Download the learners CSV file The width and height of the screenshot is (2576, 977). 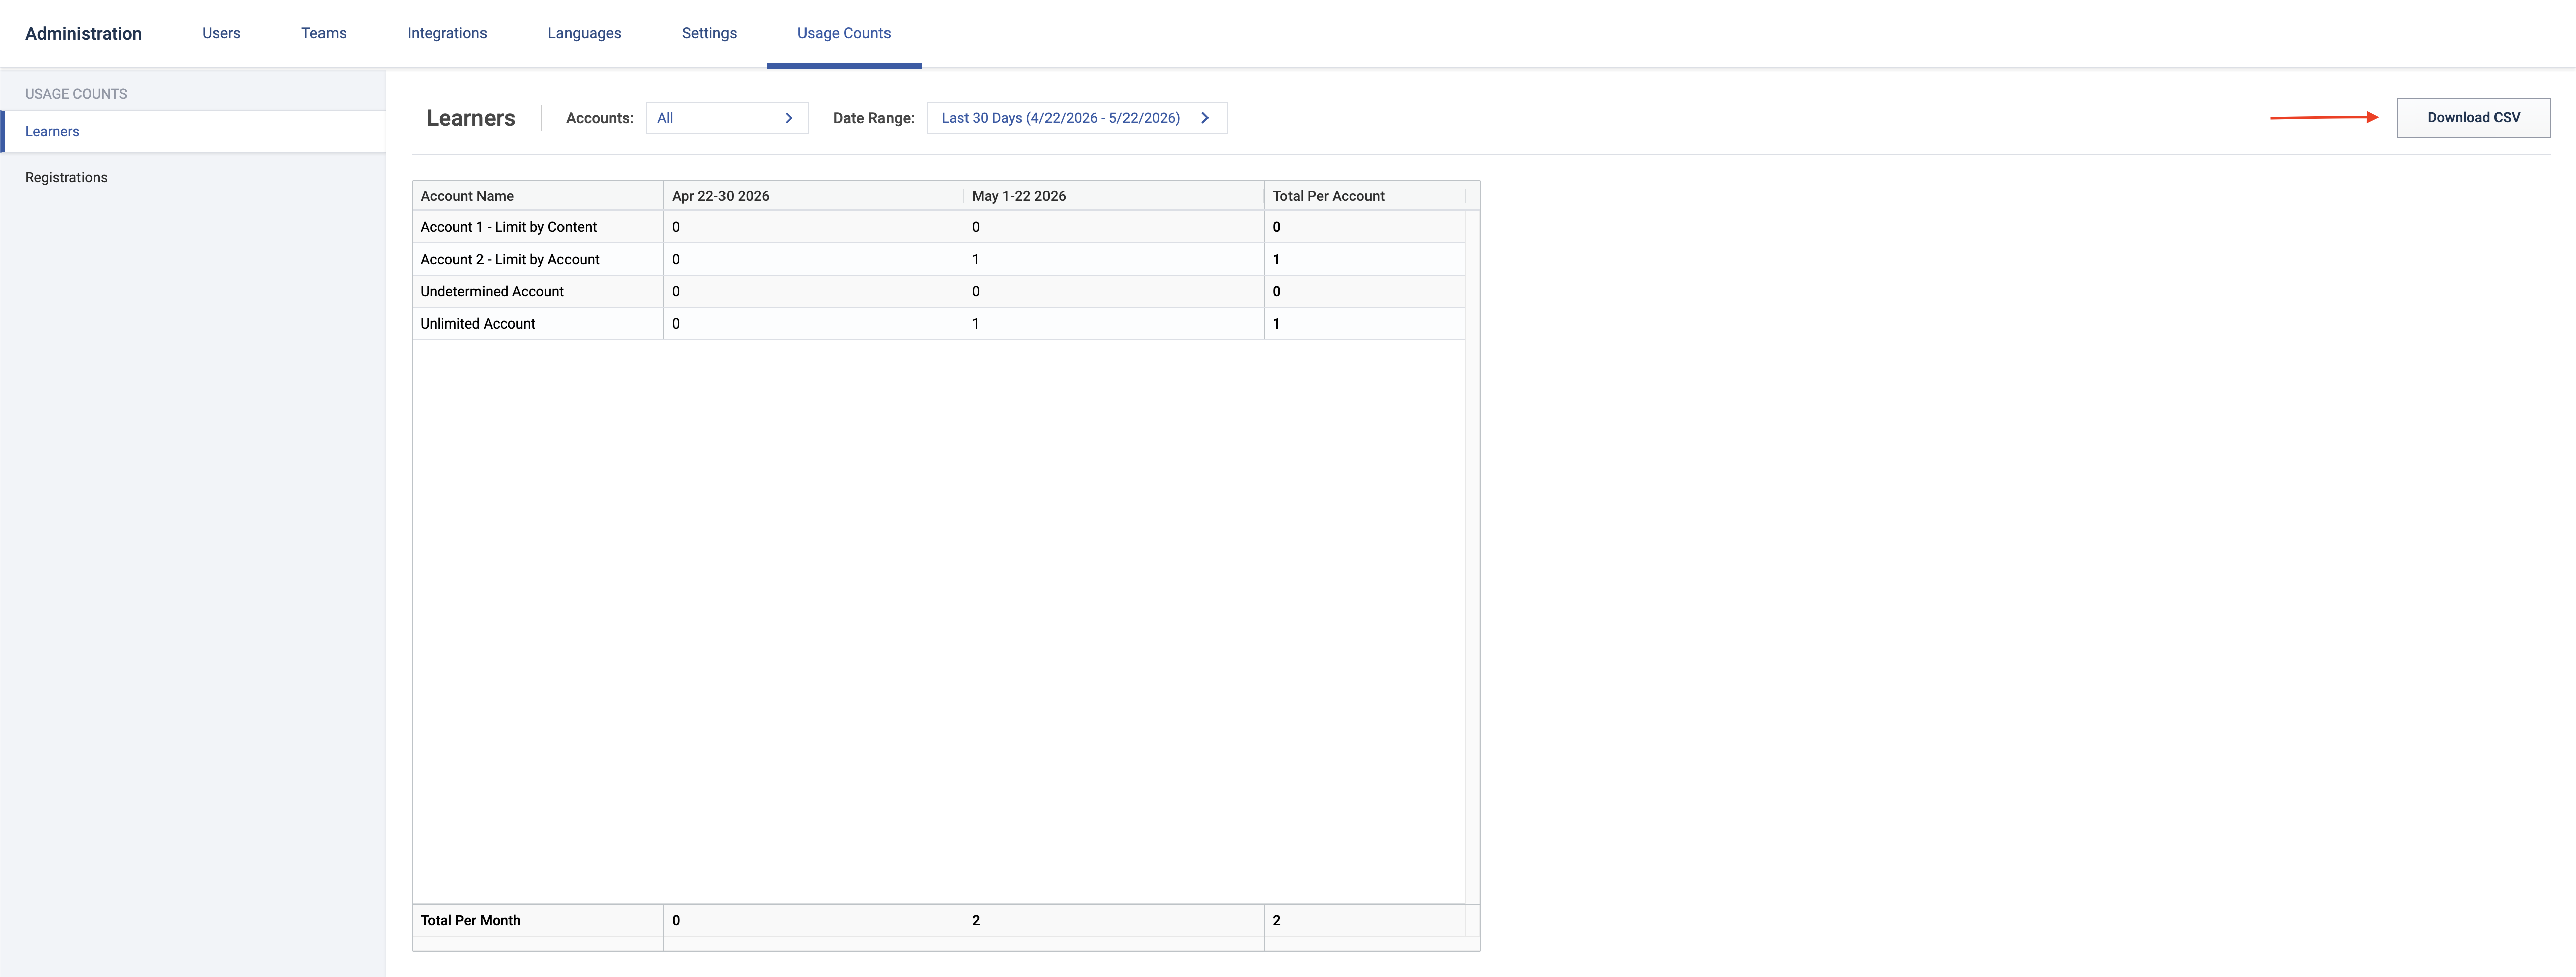pyautogui.click(x=2473, y=117)
